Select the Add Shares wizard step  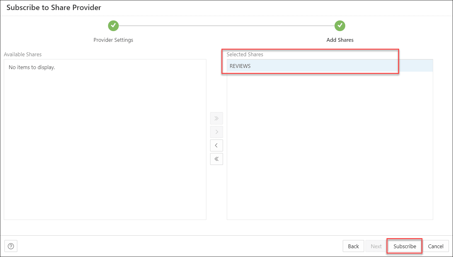coord(340,40)
